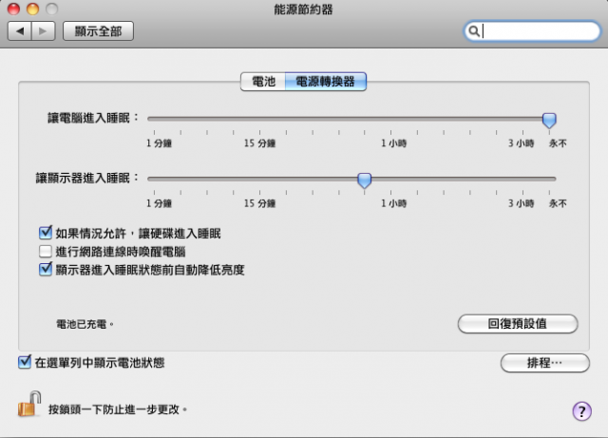608x438 pixels.
Task: Click the search input field
Action: 532,31
